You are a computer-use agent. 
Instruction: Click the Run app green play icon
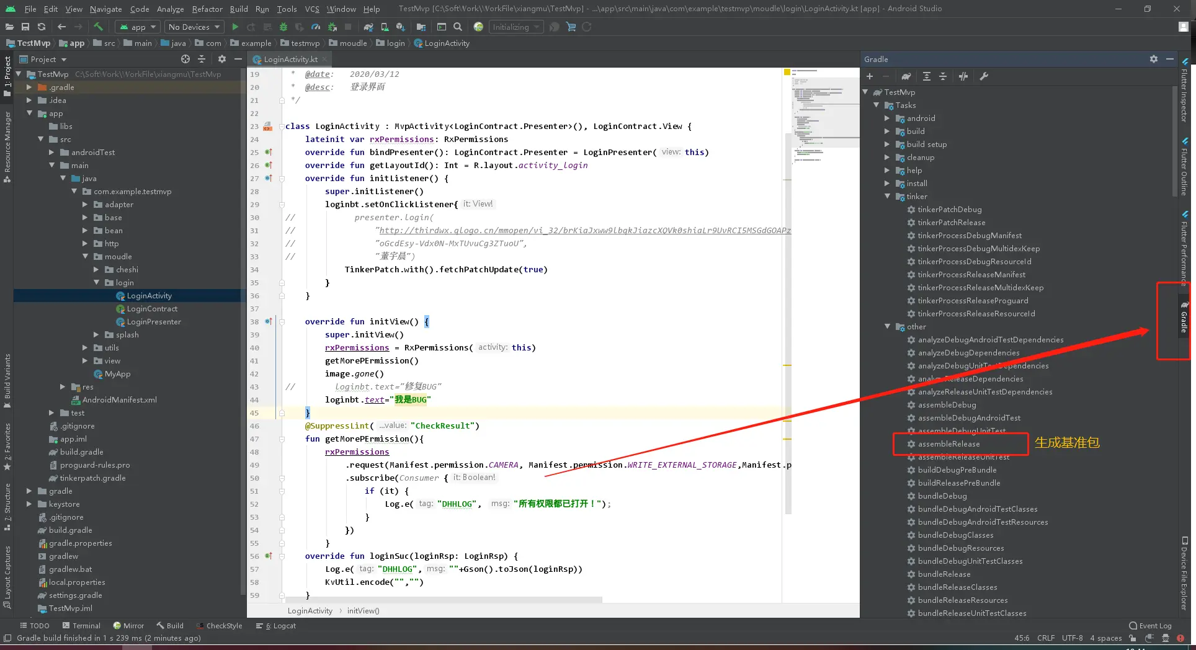tap(234, 27)
